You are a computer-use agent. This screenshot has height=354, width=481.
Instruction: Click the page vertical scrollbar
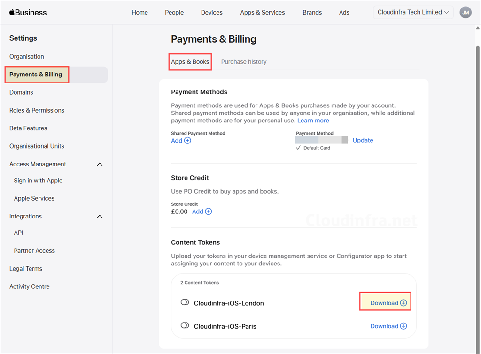[x=478, y=199]
